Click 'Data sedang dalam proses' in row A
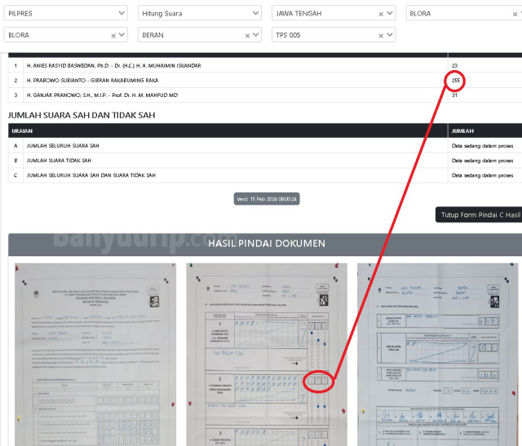 (482, 146)
